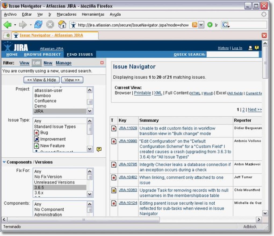Click the Reload page icon

pos(38,25)
